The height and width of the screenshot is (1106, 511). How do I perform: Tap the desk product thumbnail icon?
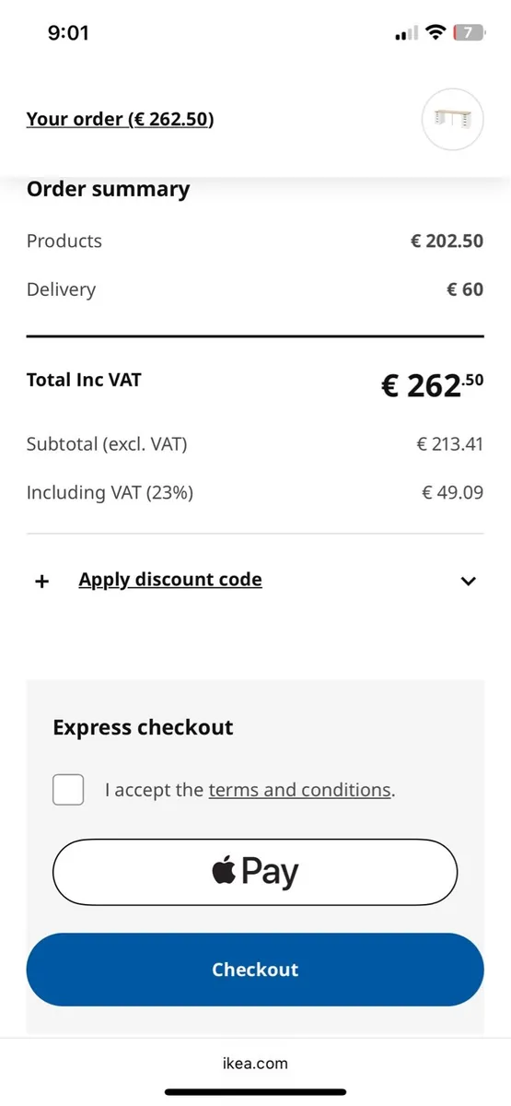coord(452,120)
